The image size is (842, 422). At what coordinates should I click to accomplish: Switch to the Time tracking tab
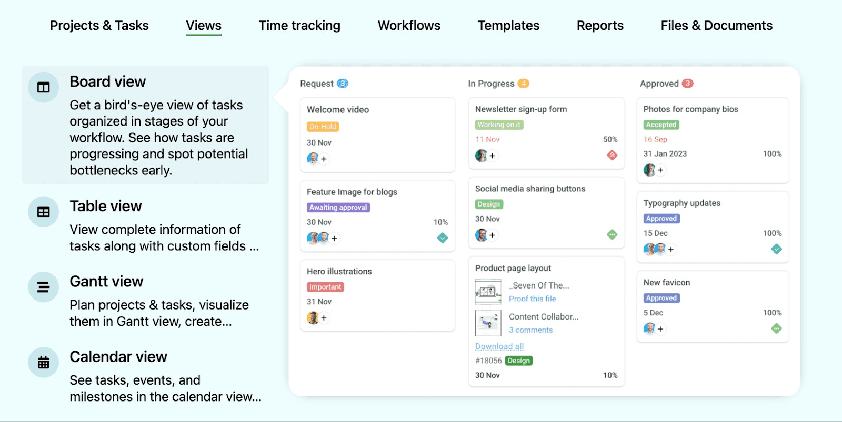point(299,25)
